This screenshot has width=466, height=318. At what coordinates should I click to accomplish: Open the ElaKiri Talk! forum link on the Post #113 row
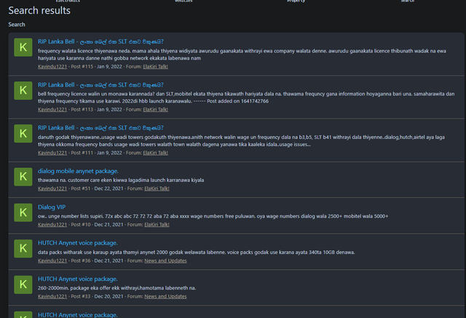[x=155, y=110]
